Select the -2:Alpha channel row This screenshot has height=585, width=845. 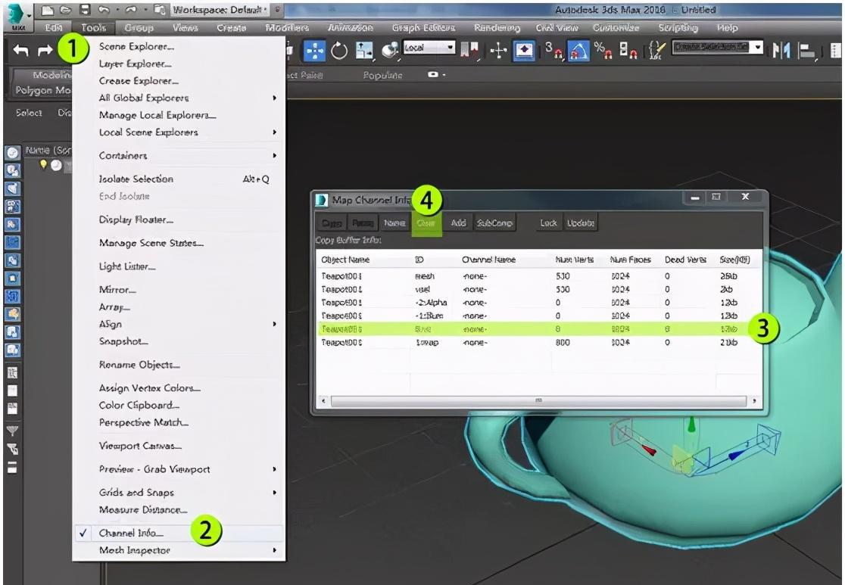pos(539,303)
